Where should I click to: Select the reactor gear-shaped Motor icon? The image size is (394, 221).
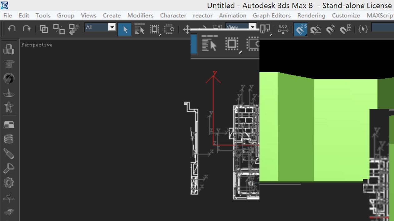(8, 183)
